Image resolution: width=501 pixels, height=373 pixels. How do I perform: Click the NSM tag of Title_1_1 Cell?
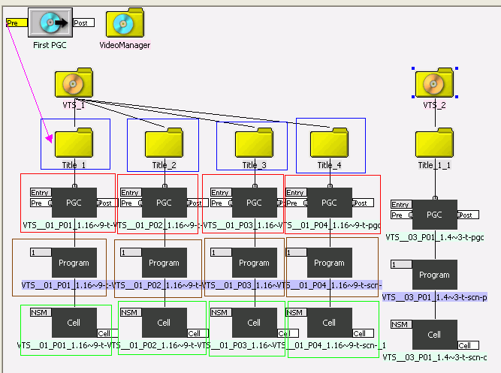[401, 324]
